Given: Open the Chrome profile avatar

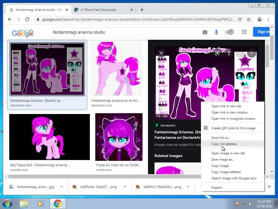Looking at the screenshot, I should (x=259, y=19).
